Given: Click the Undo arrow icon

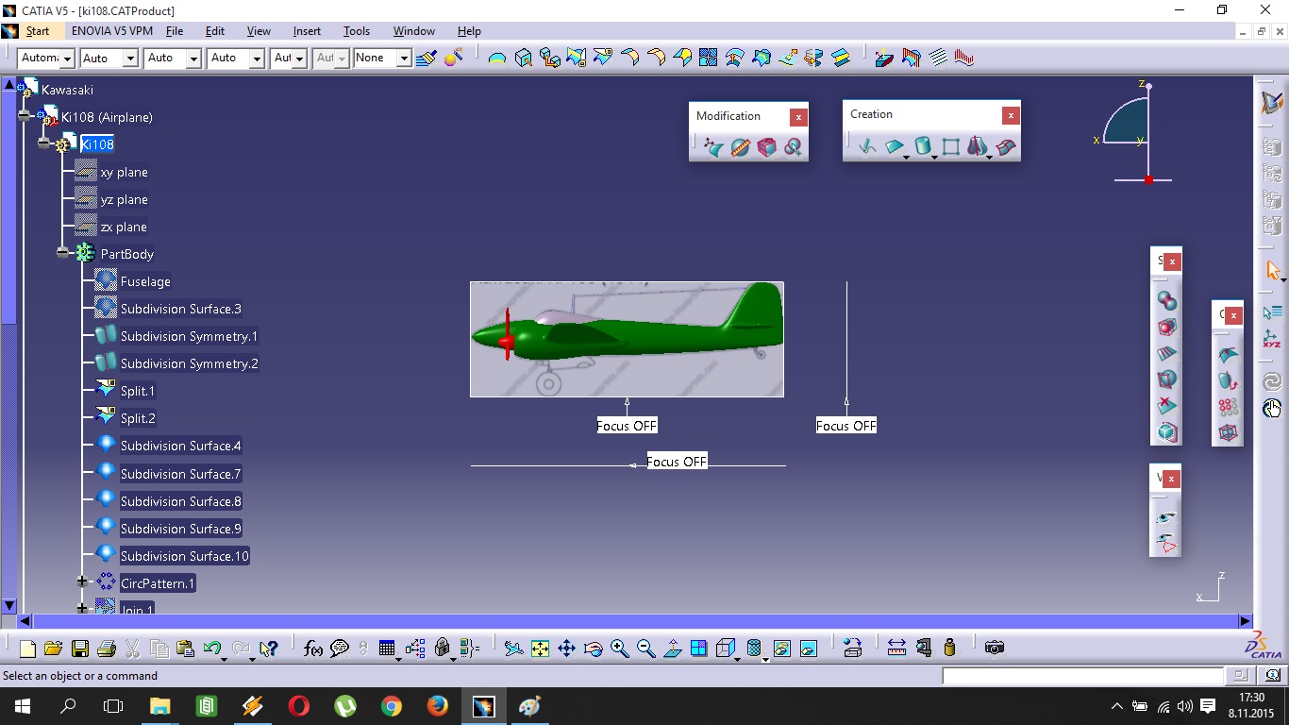Looking at the screenshot, I should point(212,649).
